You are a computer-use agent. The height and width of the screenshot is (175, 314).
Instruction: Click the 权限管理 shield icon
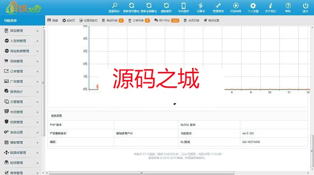pos(6,122)
